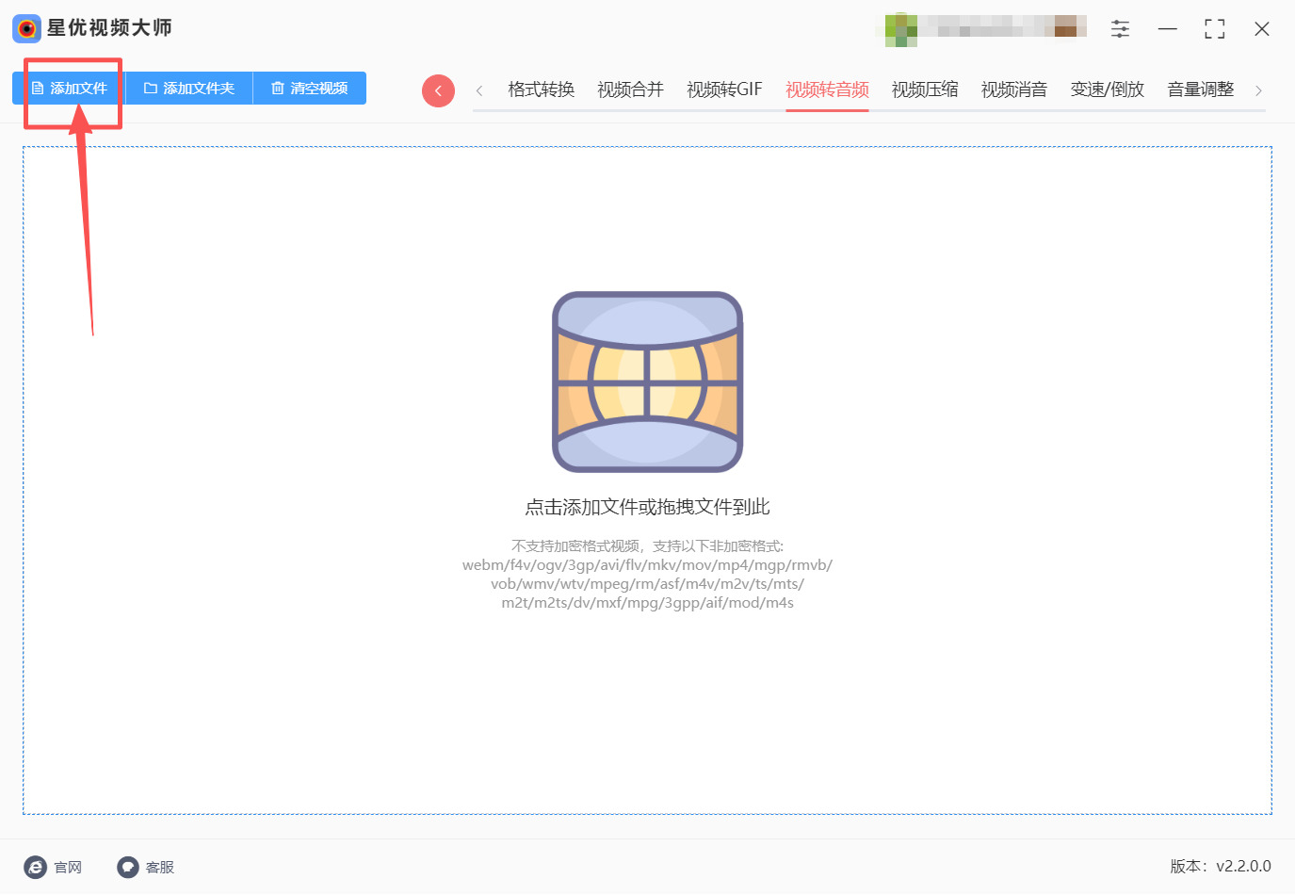This screenshot has height=895, width=1295.
Task: Open the 官网 website link
Action: (x=53, y=867)
